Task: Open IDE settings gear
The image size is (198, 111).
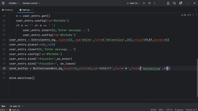Action: point(180,3)
